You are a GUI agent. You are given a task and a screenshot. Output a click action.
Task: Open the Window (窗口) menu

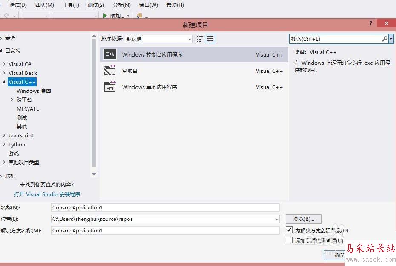tap(148, 5)
